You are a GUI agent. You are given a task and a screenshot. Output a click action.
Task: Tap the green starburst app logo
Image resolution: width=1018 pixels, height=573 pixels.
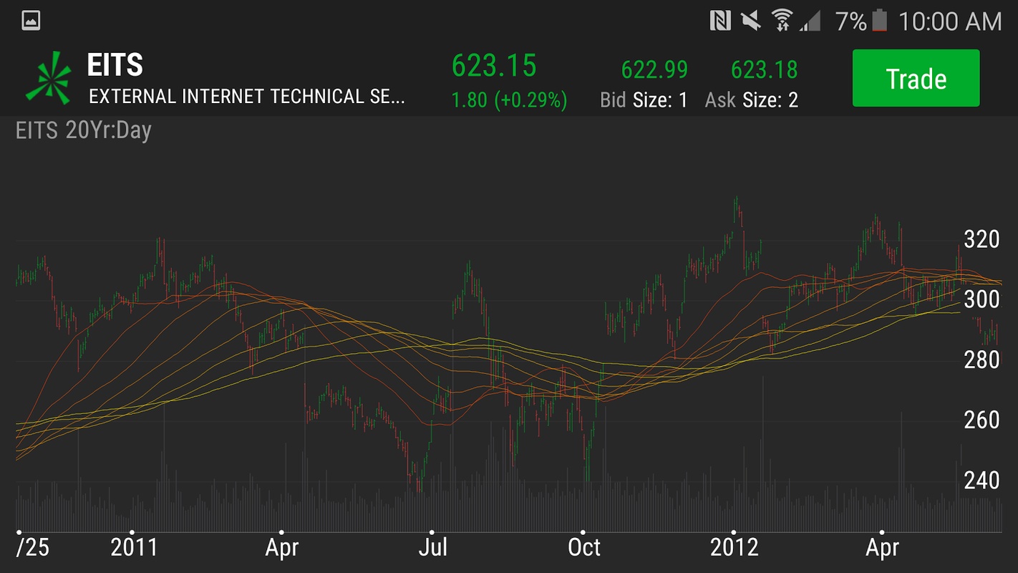point(49,77)
